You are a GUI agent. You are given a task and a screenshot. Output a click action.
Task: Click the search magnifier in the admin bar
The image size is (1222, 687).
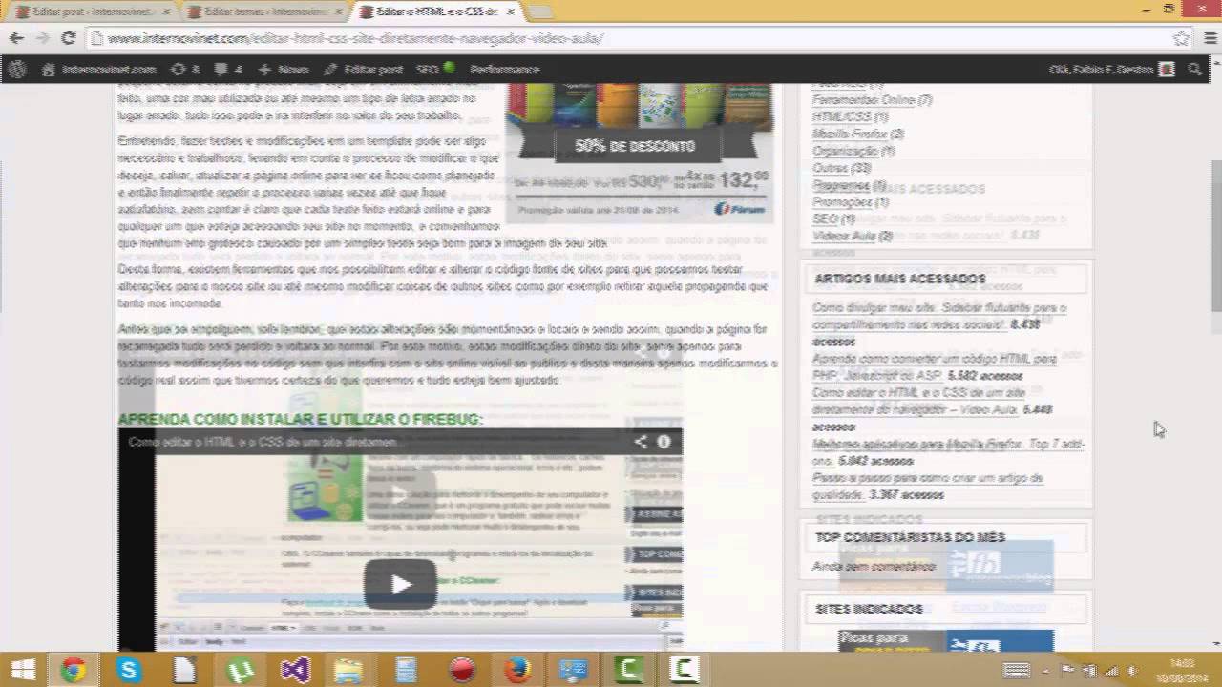[1195, 70]
